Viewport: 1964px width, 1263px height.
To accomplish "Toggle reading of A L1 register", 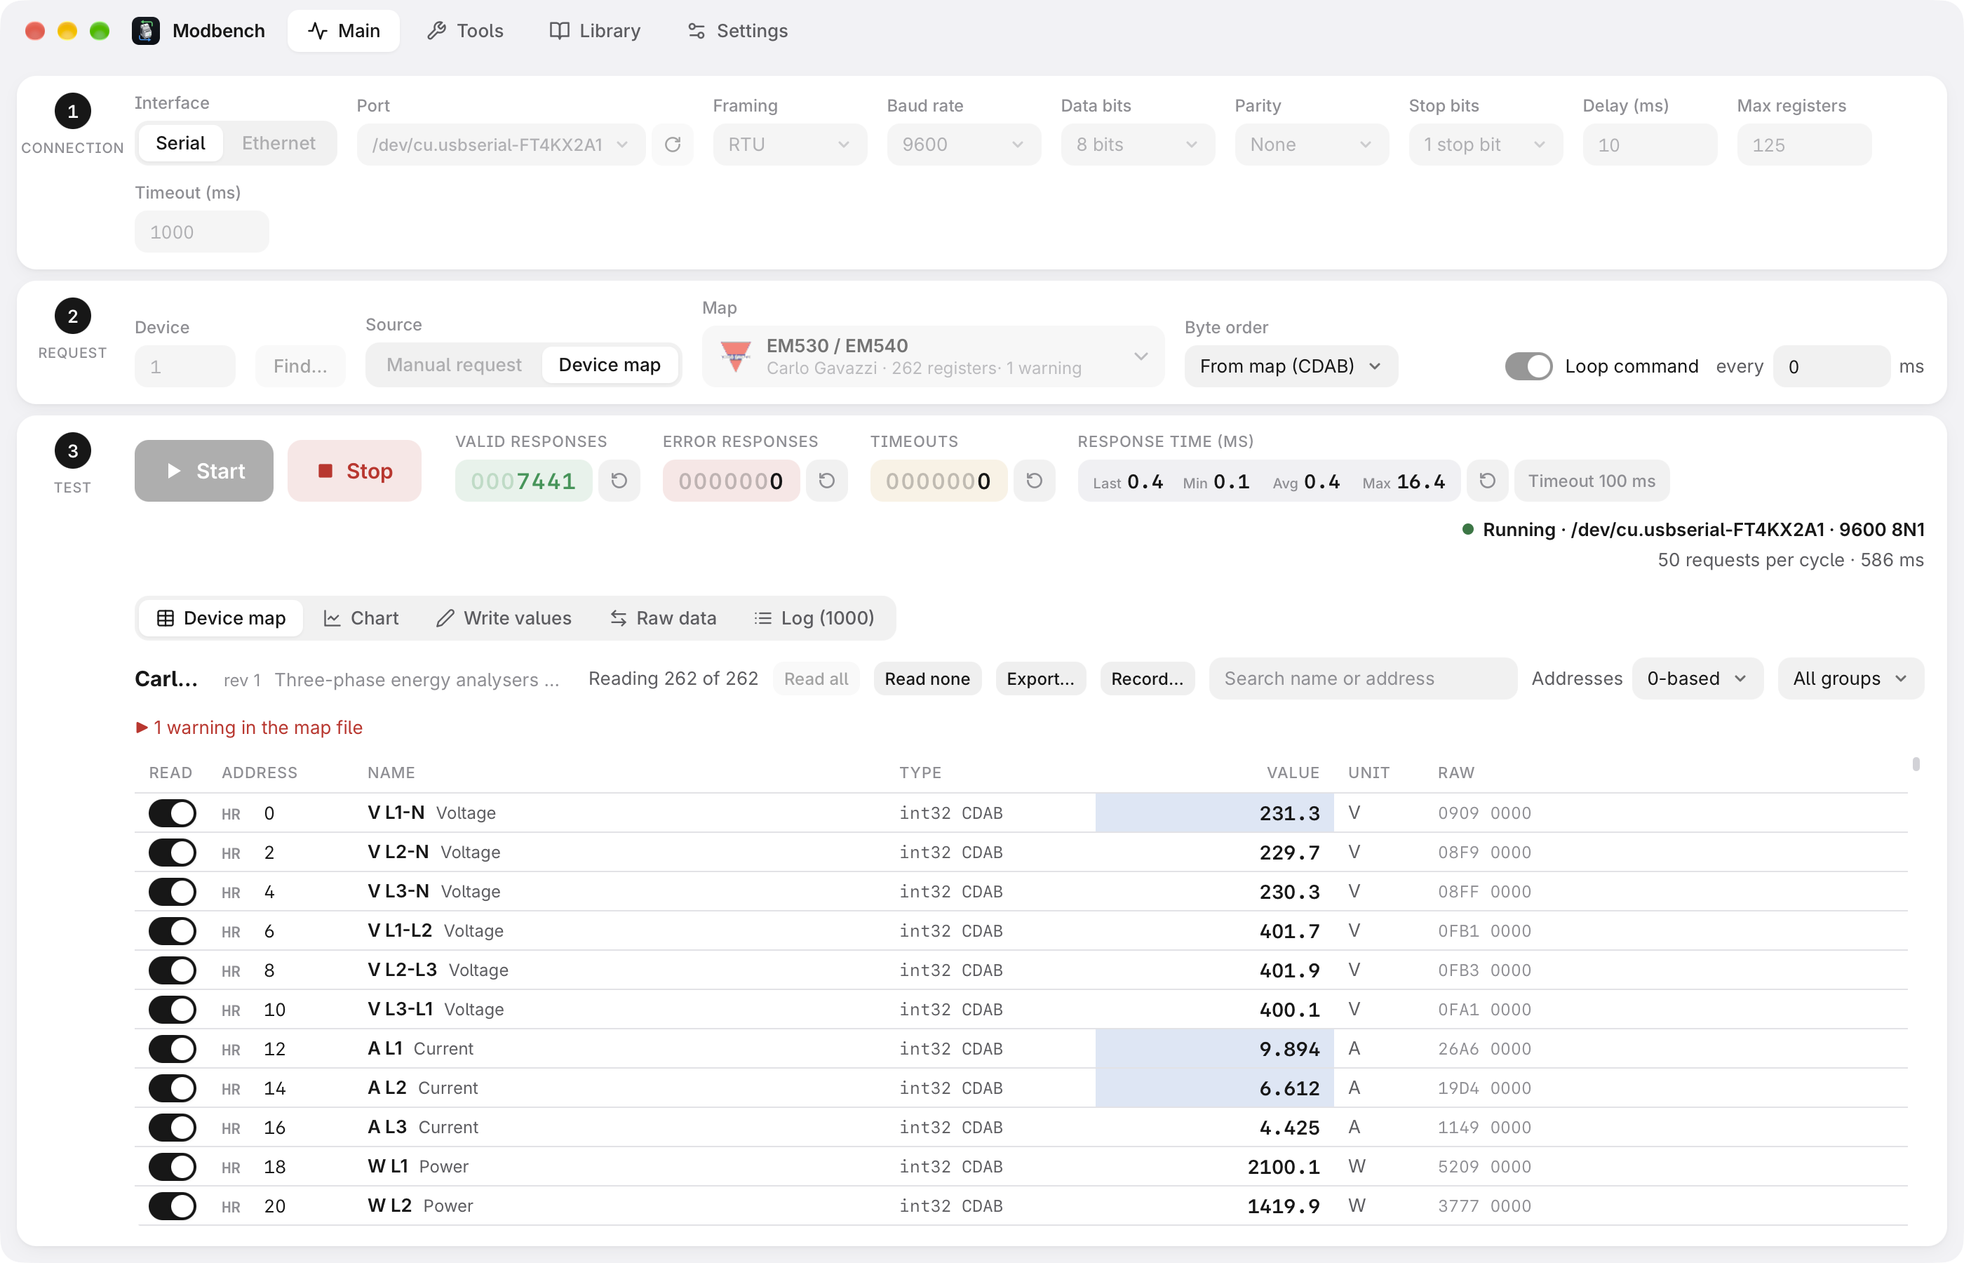I will 172,1049.
